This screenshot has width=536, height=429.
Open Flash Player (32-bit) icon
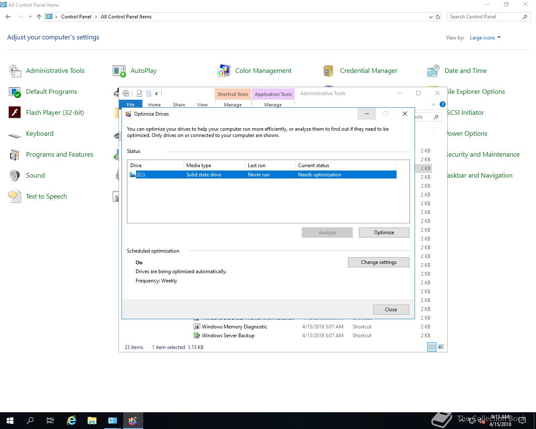(15, 113)
